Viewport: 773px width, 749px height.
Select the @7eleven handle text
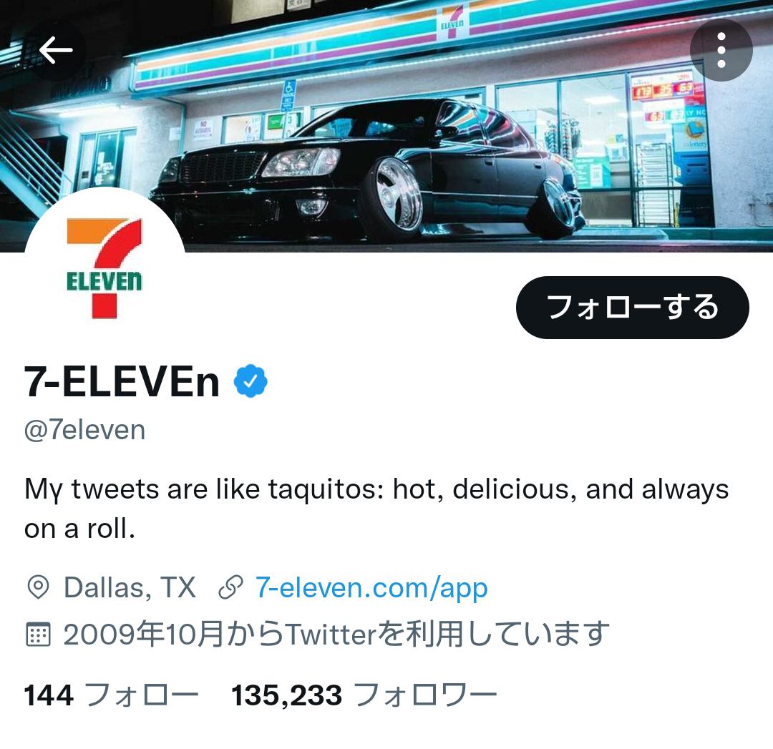click(x=84, y=430)
